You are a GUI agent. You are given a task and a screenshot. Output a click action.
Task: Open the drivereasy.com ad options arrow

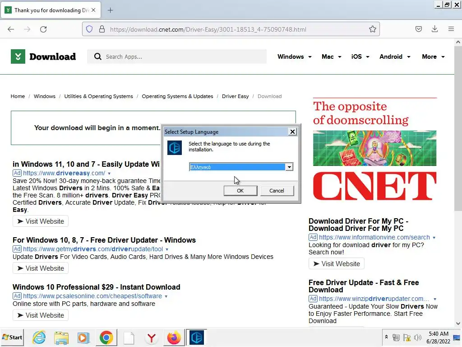pyautogui.click(x=109, y=173)
